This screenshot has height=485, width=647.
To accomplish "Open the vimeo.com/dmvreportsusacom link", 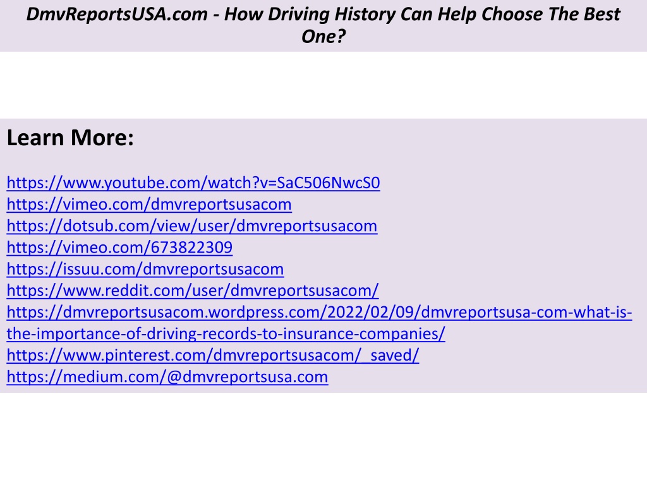I will point(149,205).
